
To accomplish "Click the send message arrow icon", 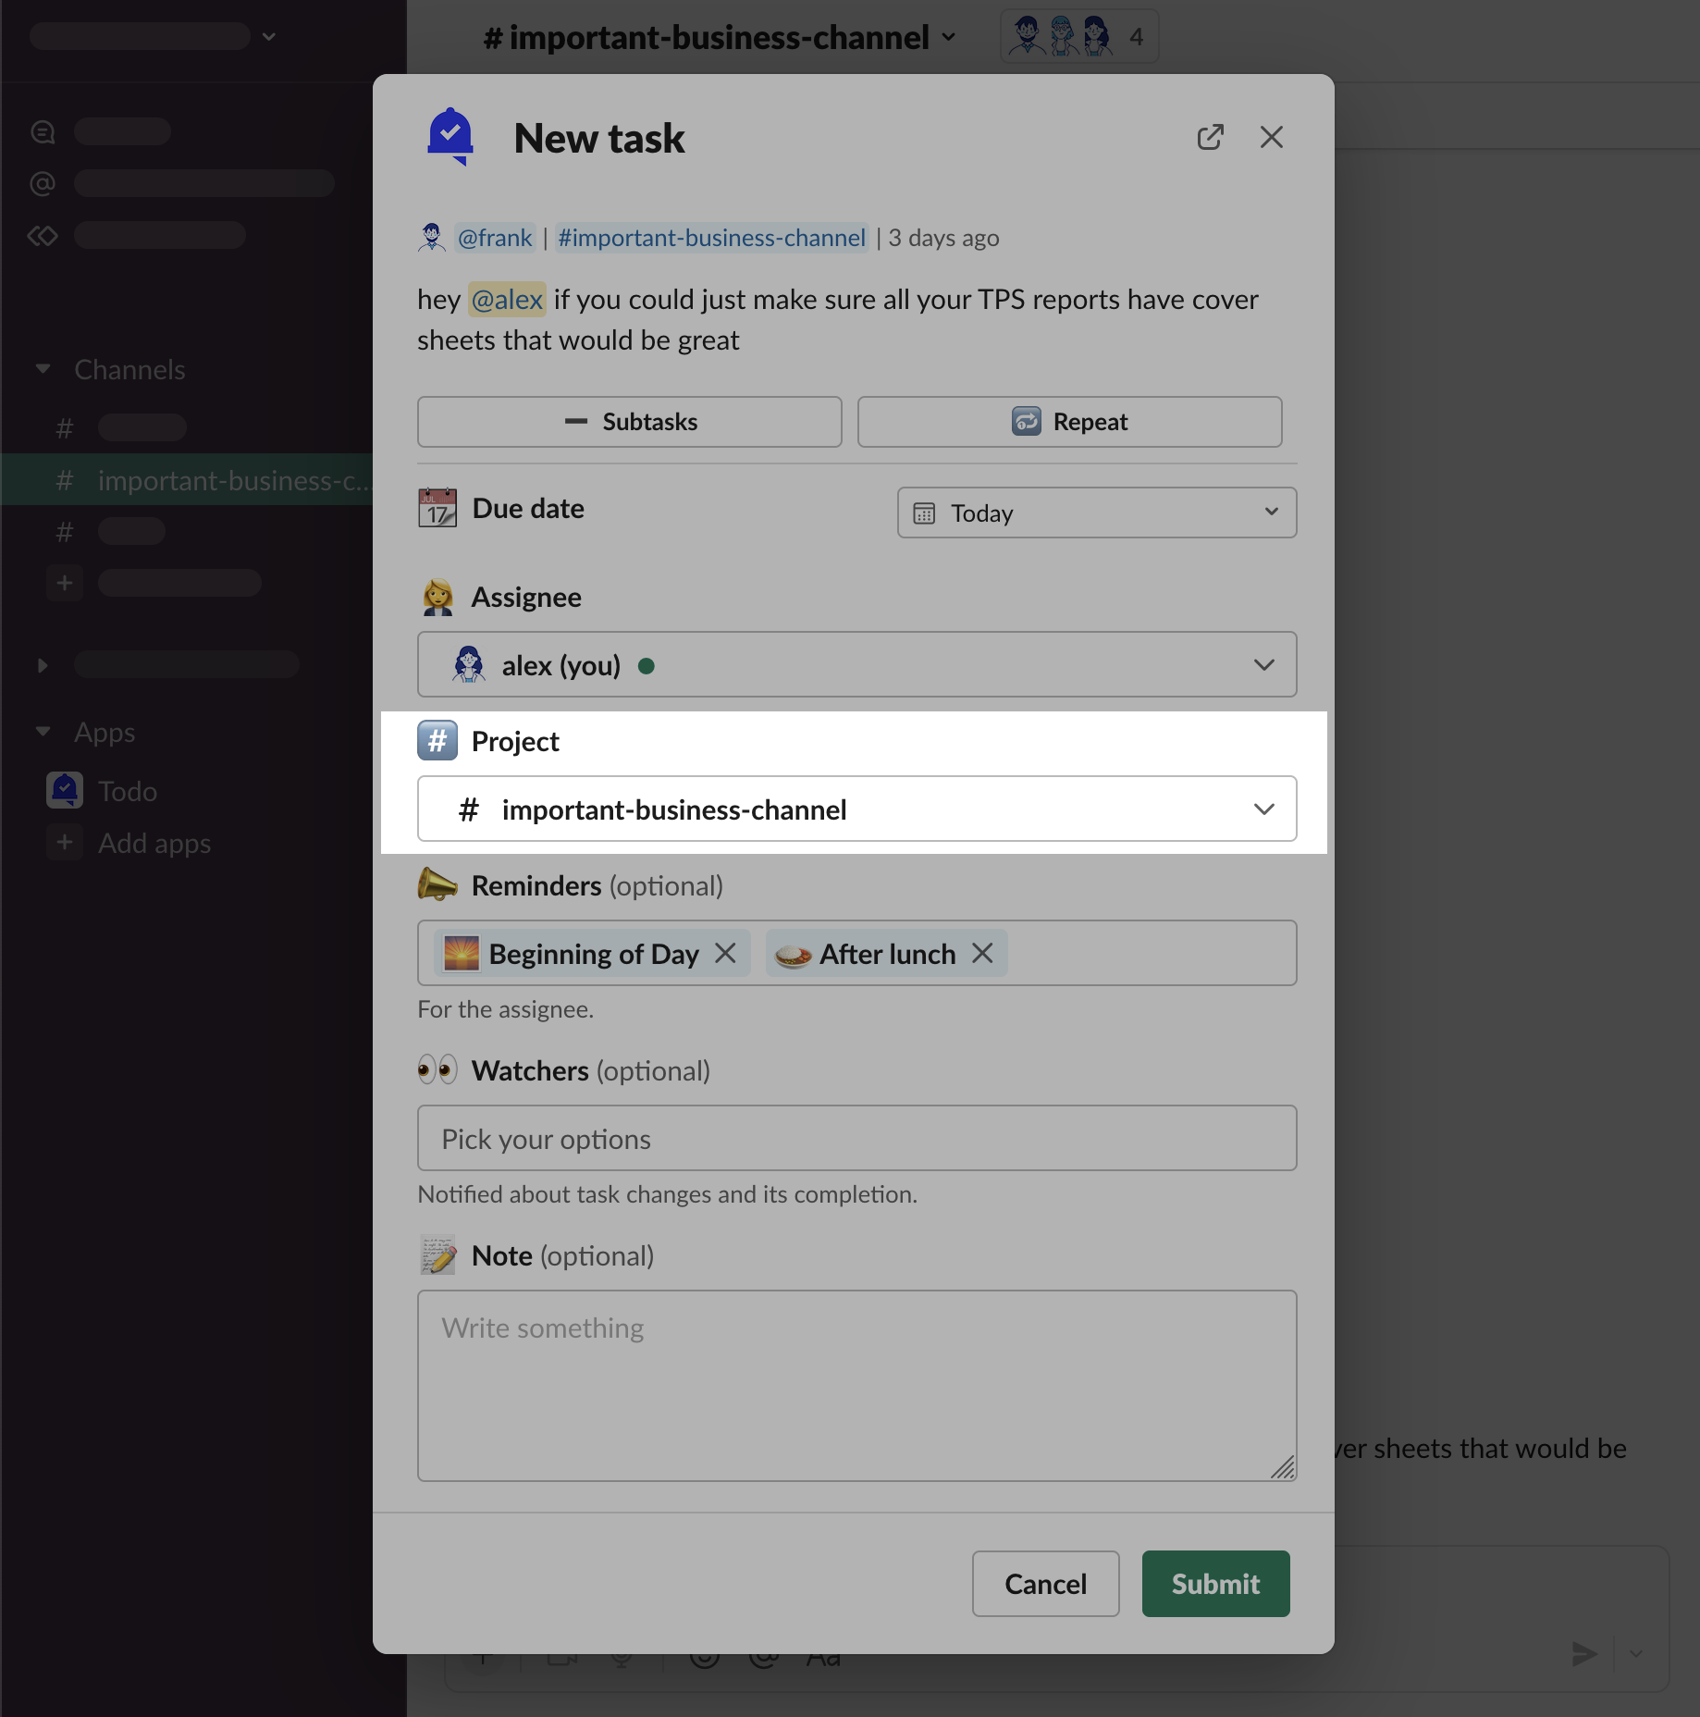I will point(1584,1654).
